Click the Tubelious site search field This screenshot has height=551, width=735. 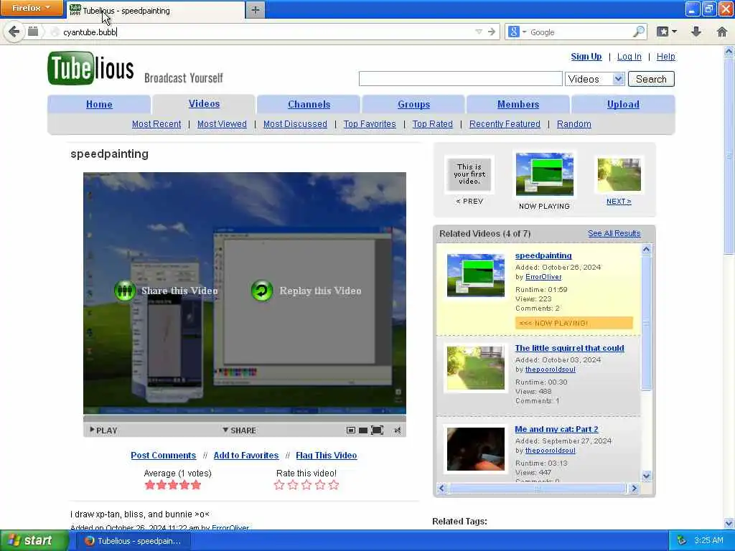460,79
